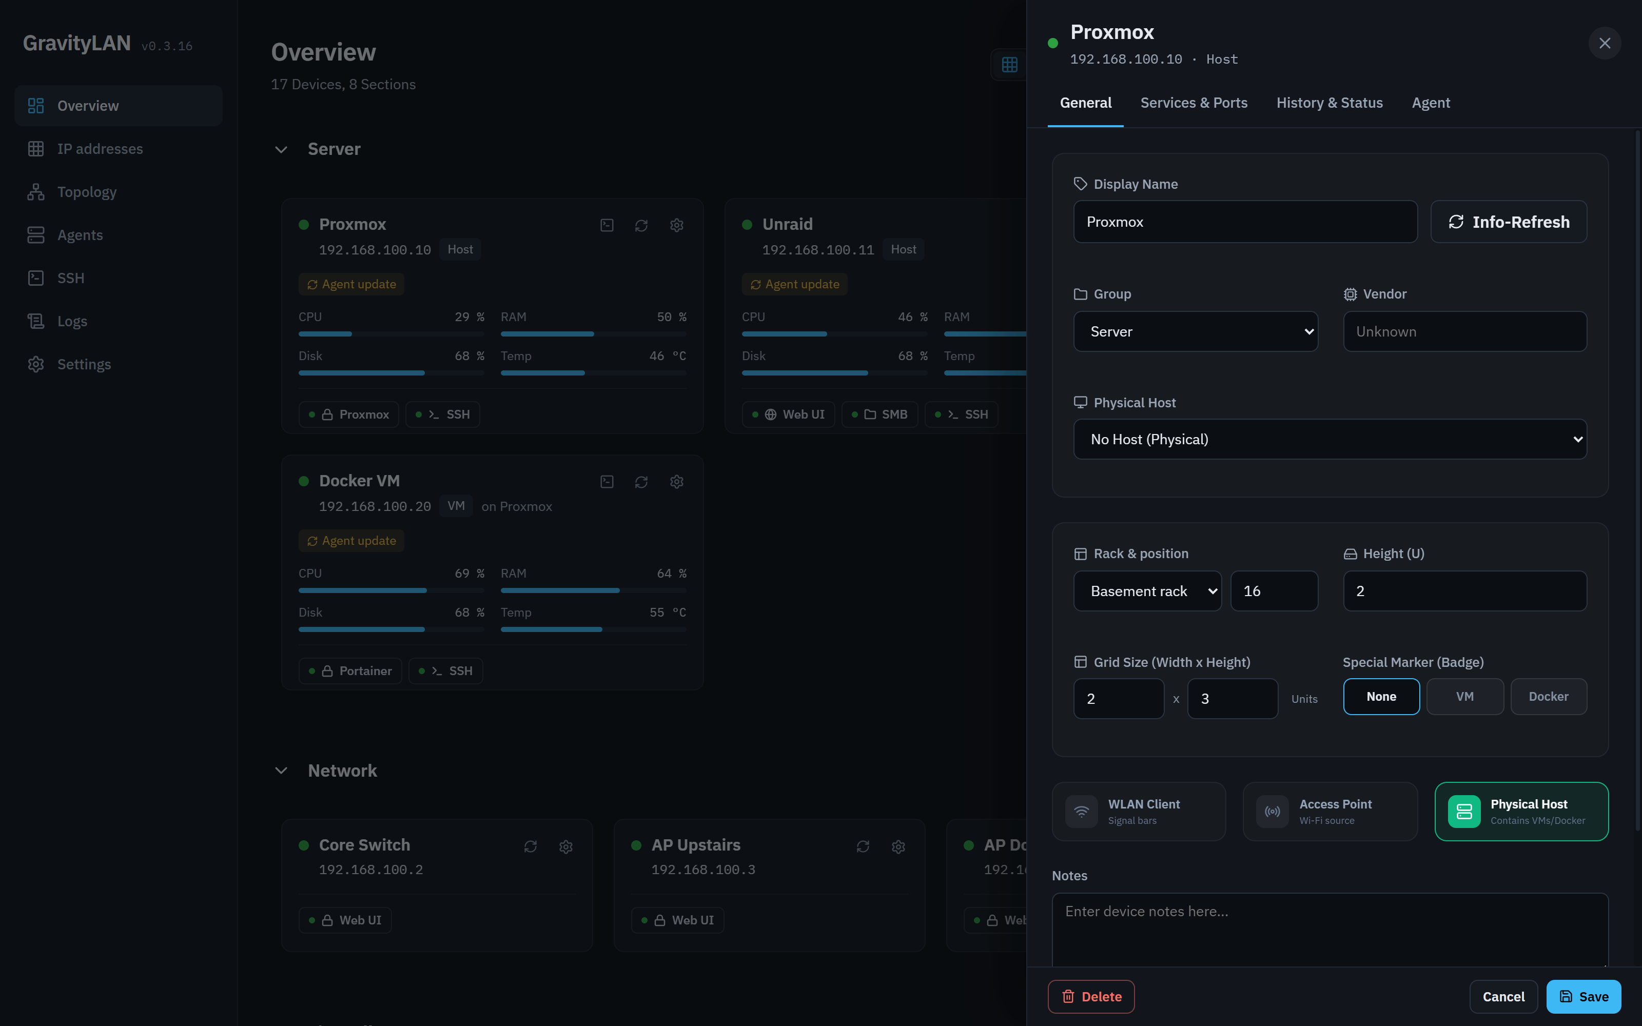Open Logs in the sidebar

118,321
